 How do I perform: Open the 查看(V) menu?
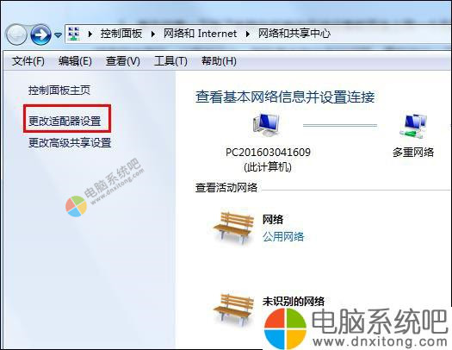[123, 61]
